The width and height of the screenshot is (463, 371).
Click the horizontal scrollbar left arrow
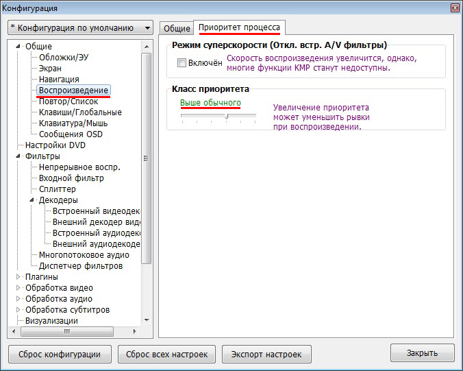pos(14,331)
